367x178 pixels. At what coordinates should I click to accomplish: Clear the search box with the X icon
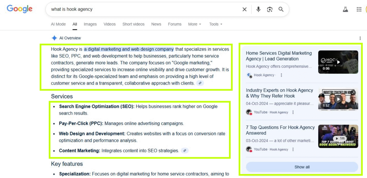click(x=244, y=9)
